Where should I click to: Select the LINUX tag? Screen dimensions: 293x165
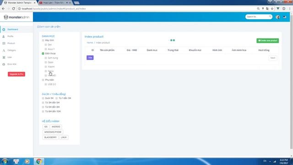pyautogui.click(x=64, y=137)
